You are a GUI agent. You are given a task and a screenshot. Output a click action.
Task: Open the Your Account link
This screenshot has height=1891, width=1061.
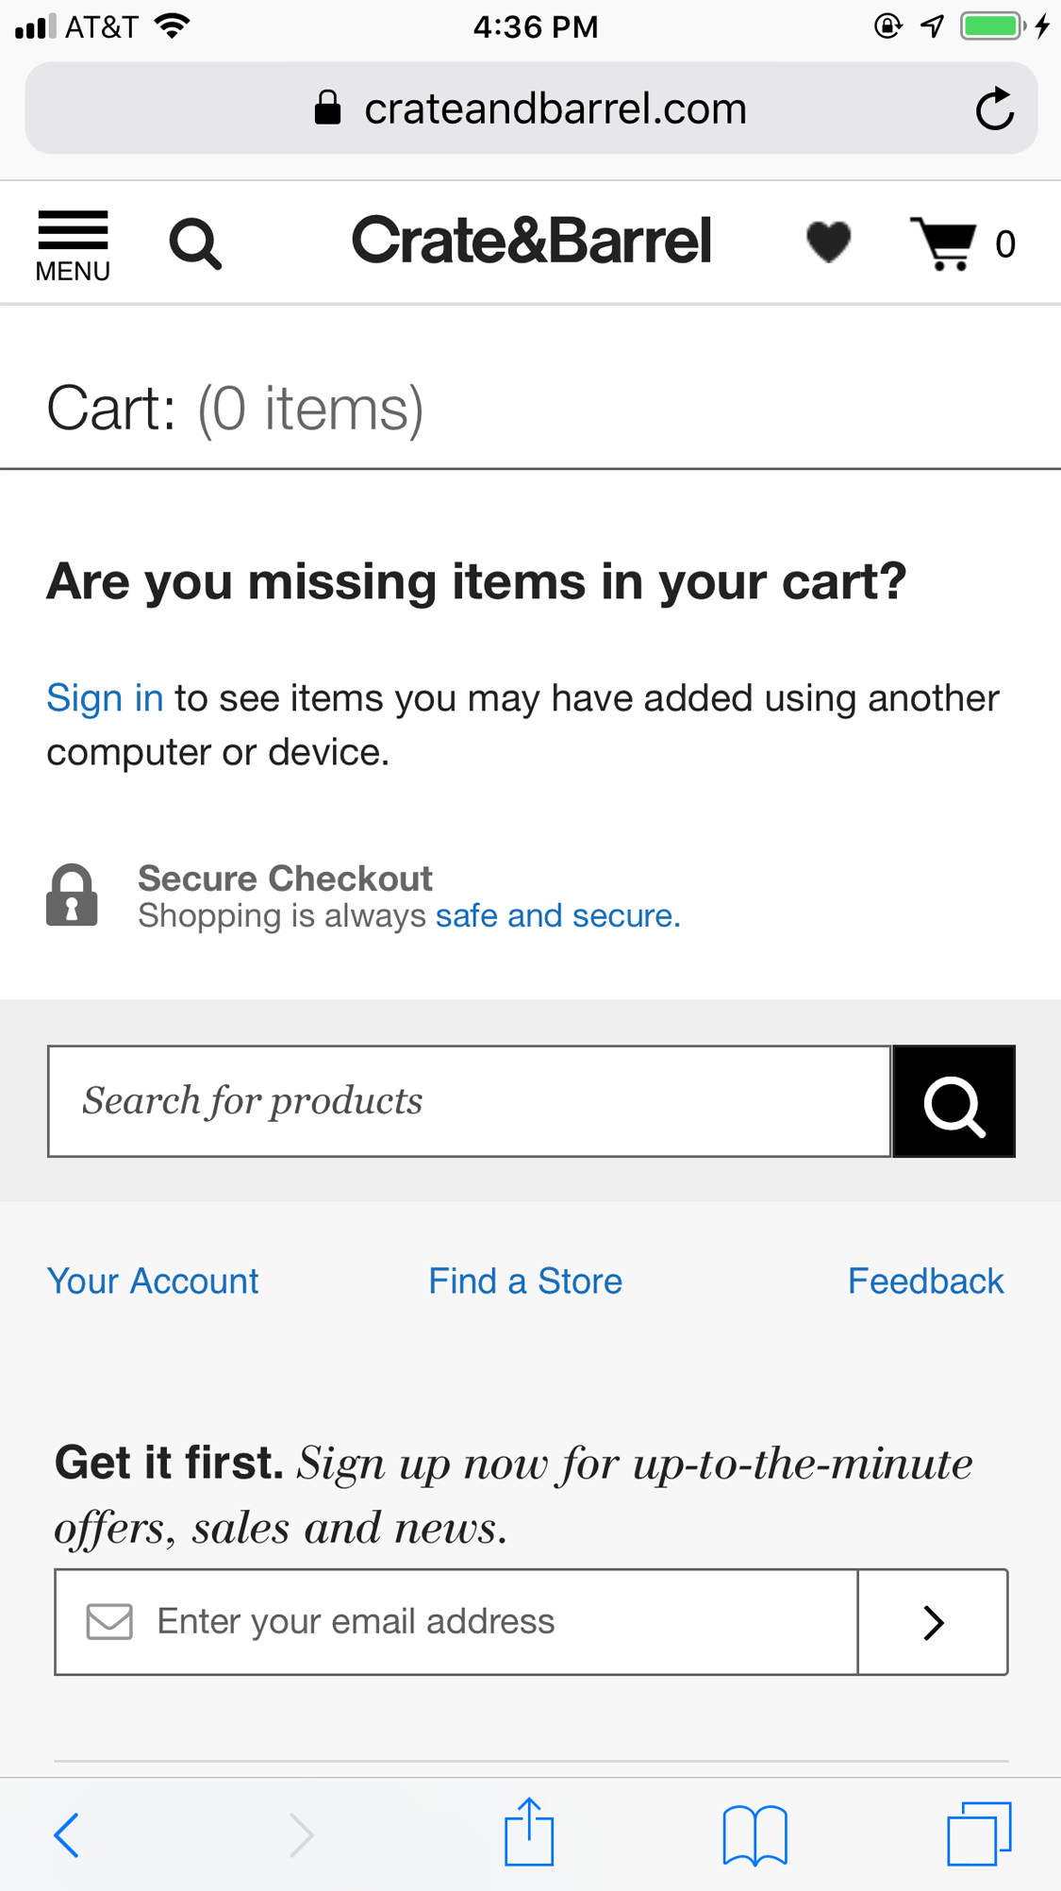pos(153,1281)
